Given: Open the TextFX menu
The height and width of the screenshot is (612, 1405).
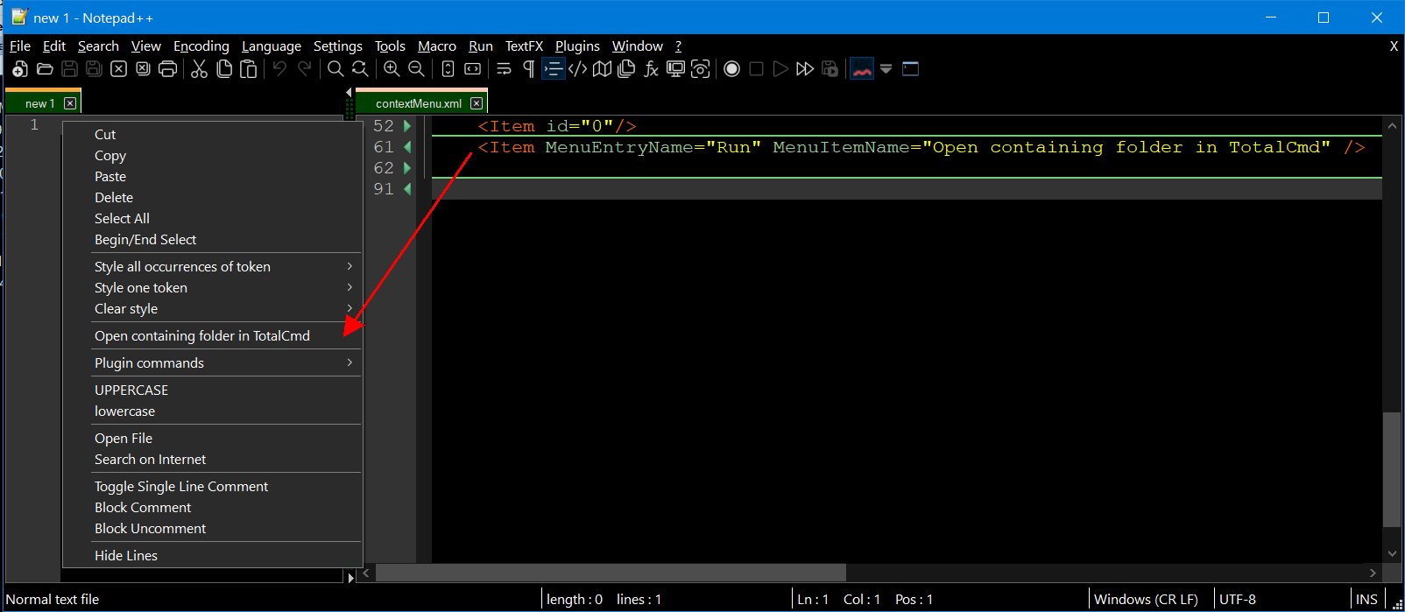Looking at the screenshot, I should [524, 46].
